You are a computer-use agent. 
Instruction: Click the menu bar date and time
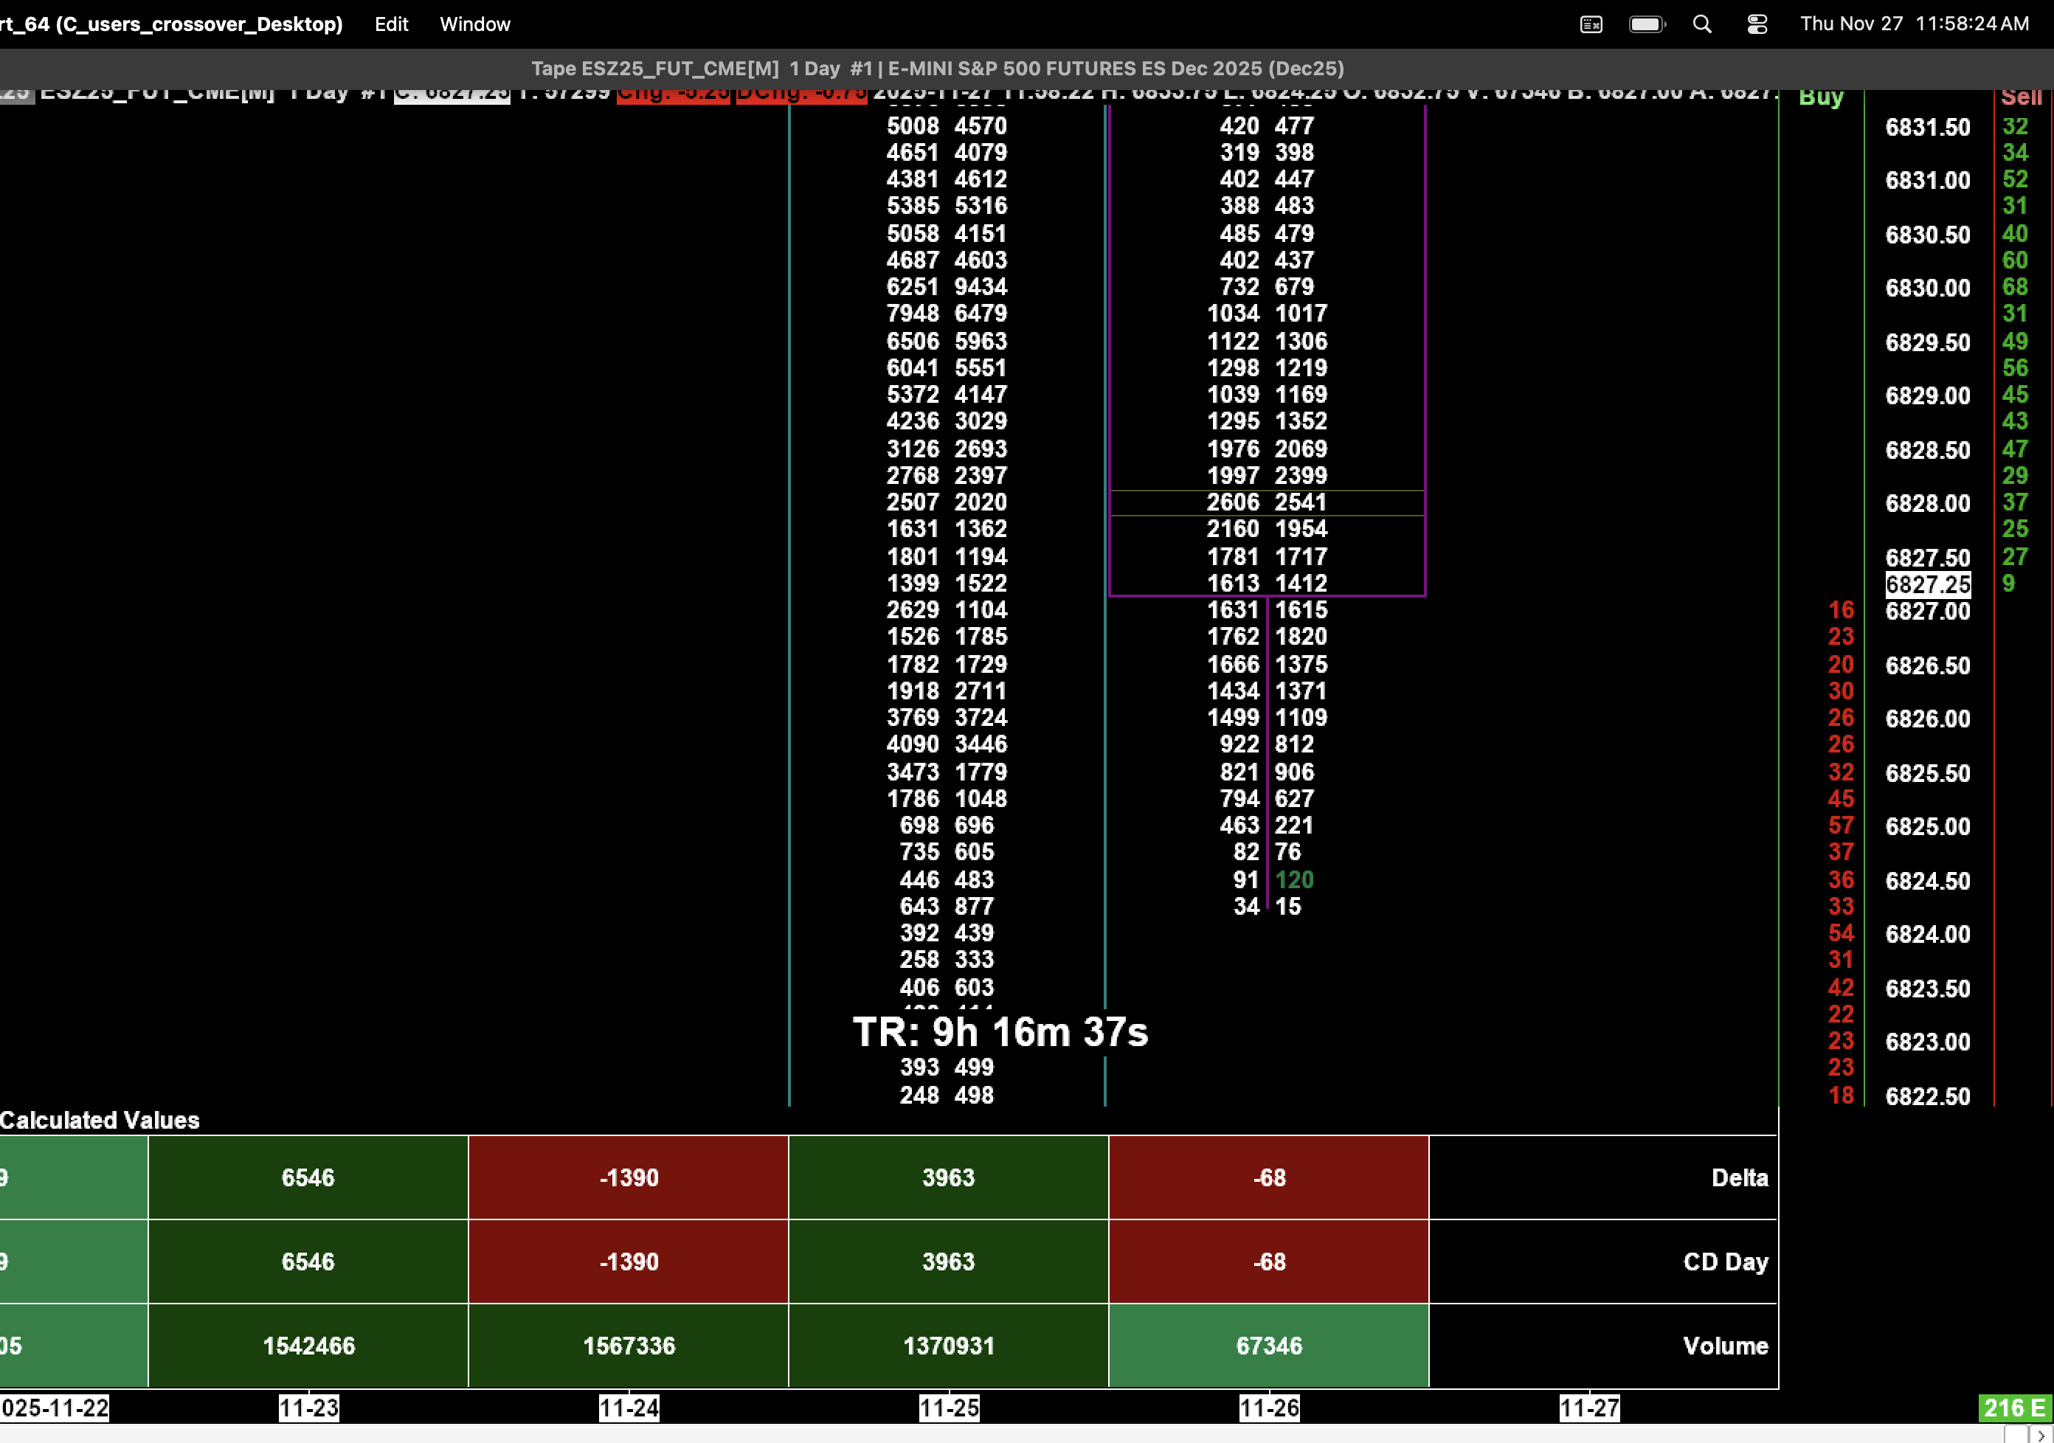[1914, 24]
